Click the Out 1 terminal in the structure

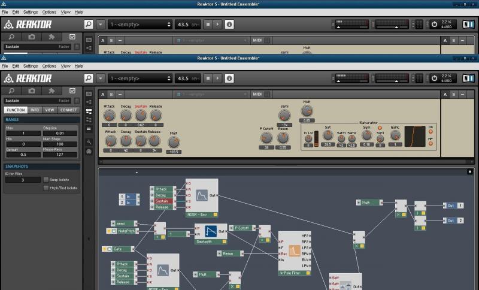point(453,206)
